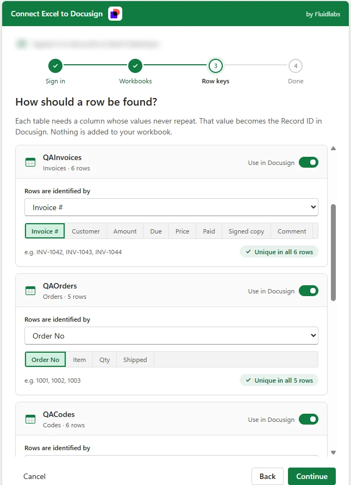This screenshot has height=485, width=351.
Task: Select the Item column chip
Action: [x=79, y=359]
